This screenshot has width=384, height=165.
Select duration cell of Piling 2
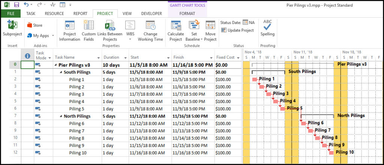[115, 87]
